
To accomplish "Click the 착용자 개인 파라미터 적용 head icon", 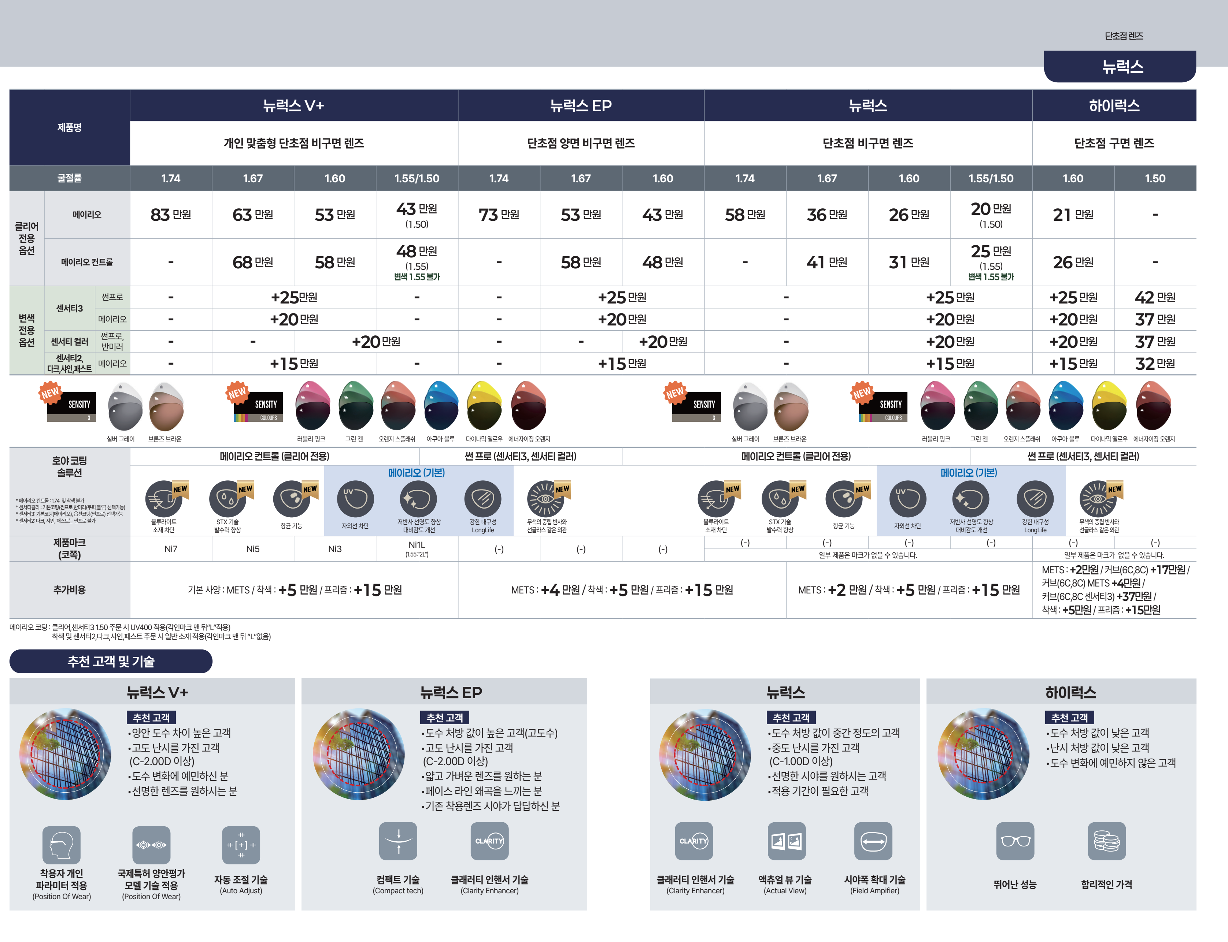I will click(61, 845).
